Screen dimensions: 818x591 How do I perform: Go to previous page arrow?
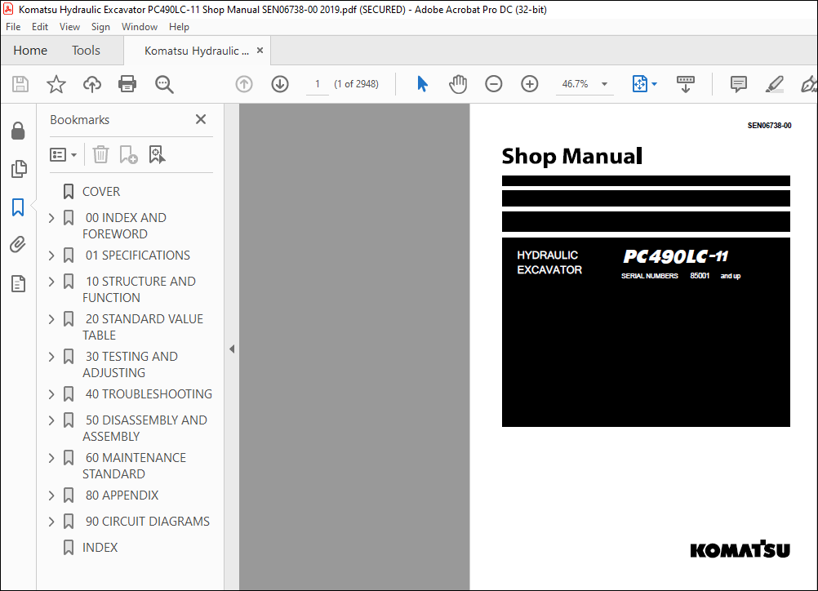[x=243, y=84]
